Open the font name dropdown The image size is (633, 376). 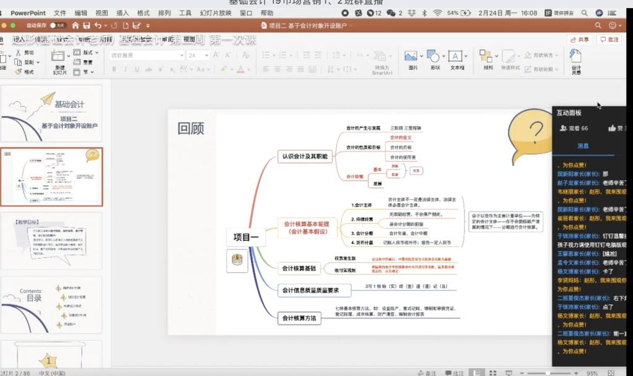[x=181, y=55]
